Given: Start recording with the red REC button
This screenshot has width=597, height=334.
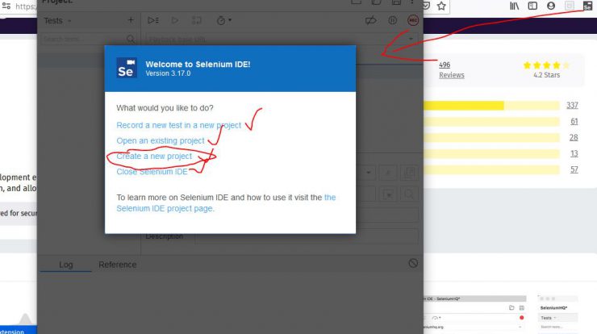Looking at the screenshot, I should click(x=413, y=20).
